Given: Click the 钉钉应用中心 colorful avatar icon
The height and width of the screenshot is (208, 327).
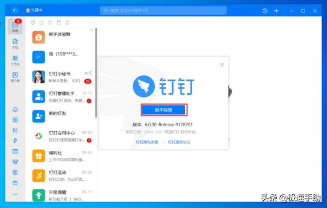Looking at the screenshot, I should coord(39,136).
